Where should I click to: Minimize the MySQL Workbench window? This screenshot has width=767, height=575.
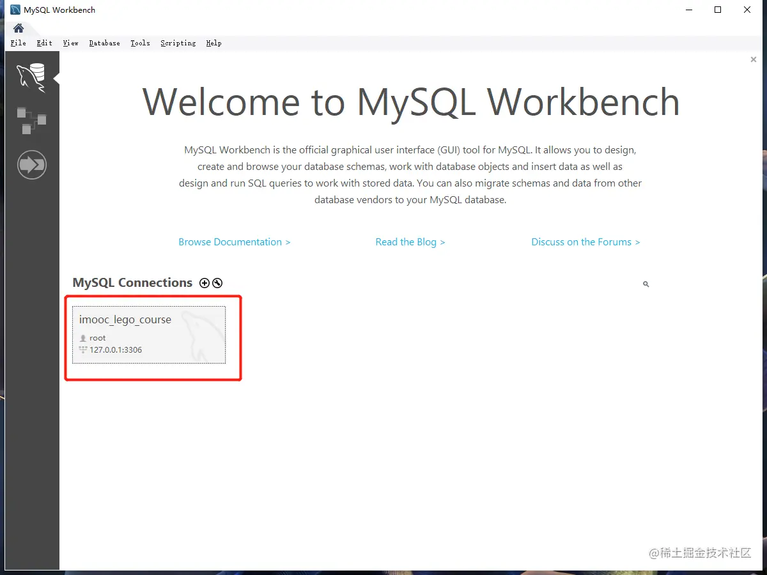(x=689, y=10)
